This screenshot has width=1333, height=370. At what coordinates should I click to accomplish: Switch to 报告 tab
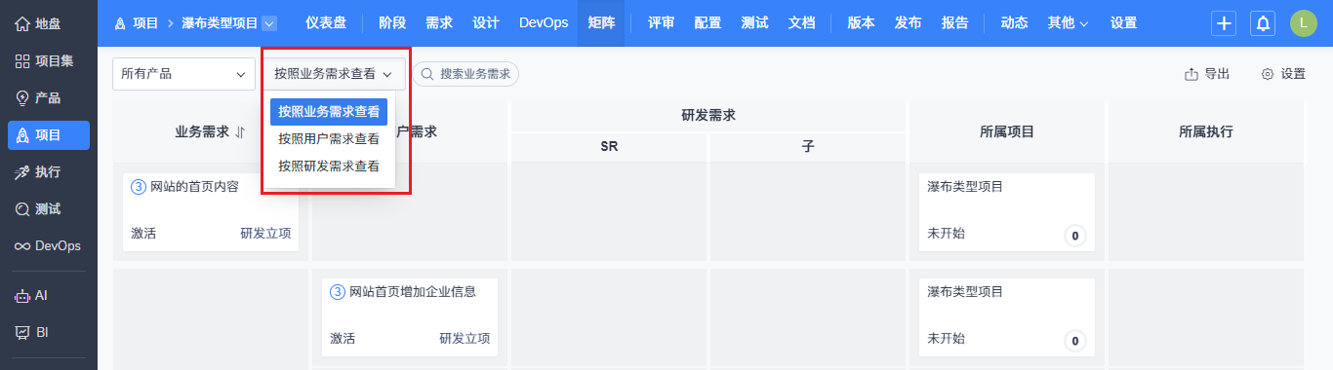[954, 23]
